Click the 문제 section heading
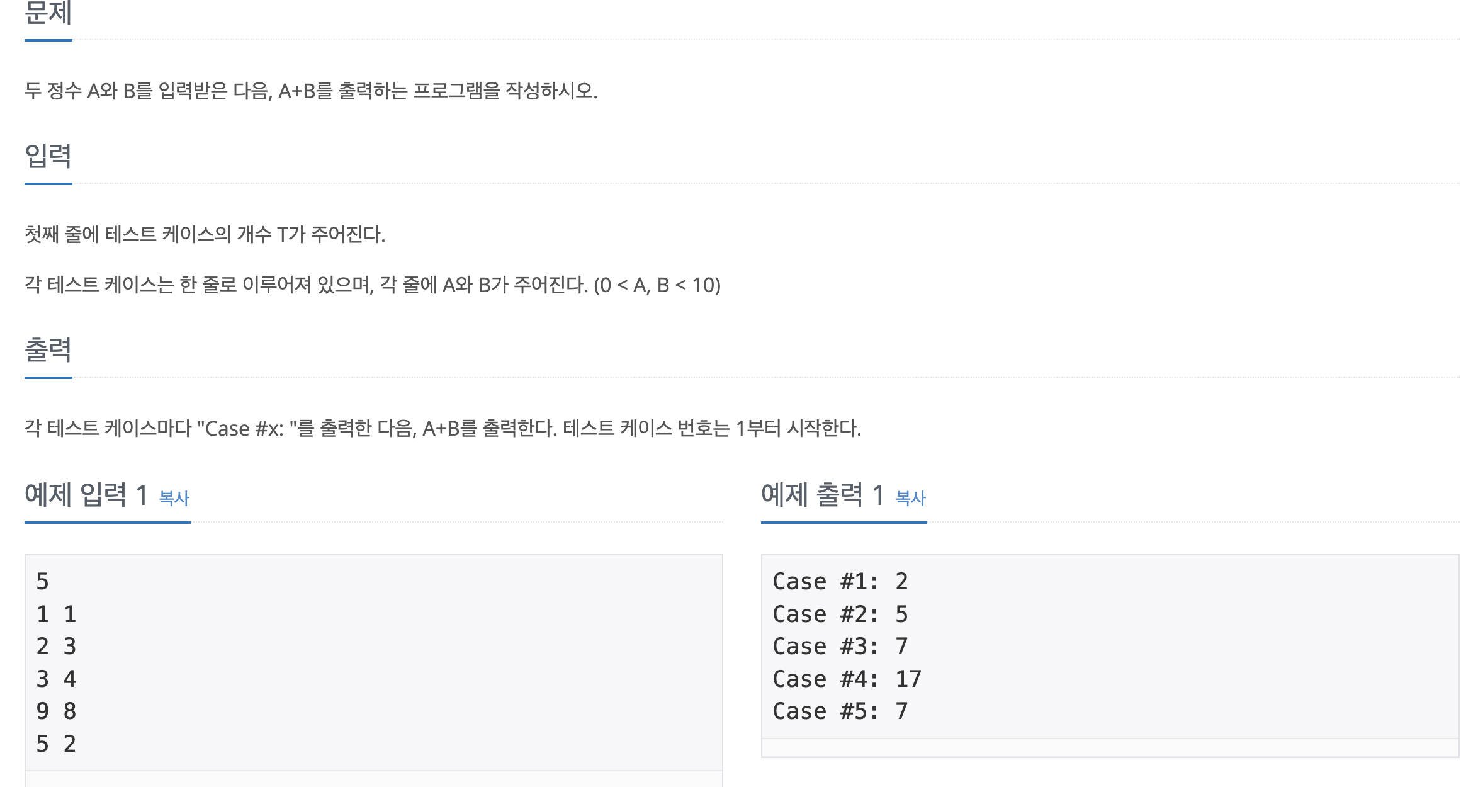Screen dimensions: 1478x787 (x=48, y=13)
